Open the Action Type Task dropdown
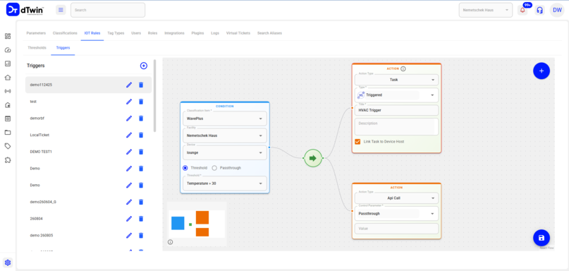The width and height of the screenshot is (569, 271). tap(396, 80)
